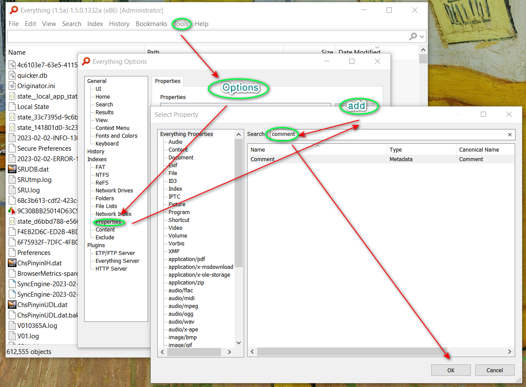Select audio/flac property category
526x387 pixels.
tap(181, 291)
